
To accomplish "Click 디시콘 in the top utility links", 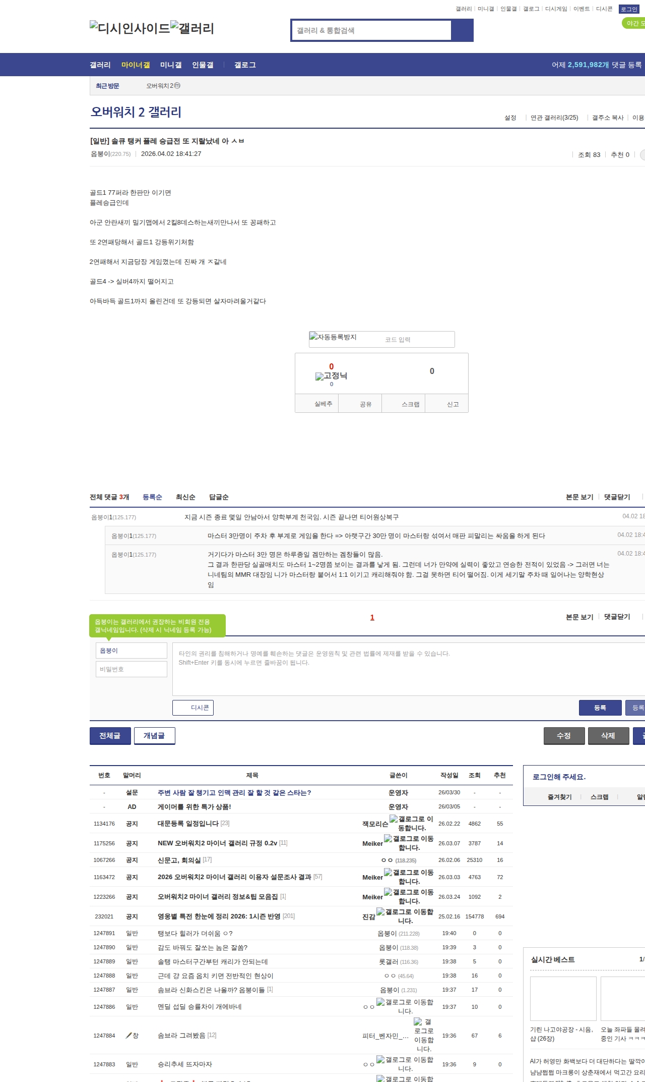I will click(604, 9).
